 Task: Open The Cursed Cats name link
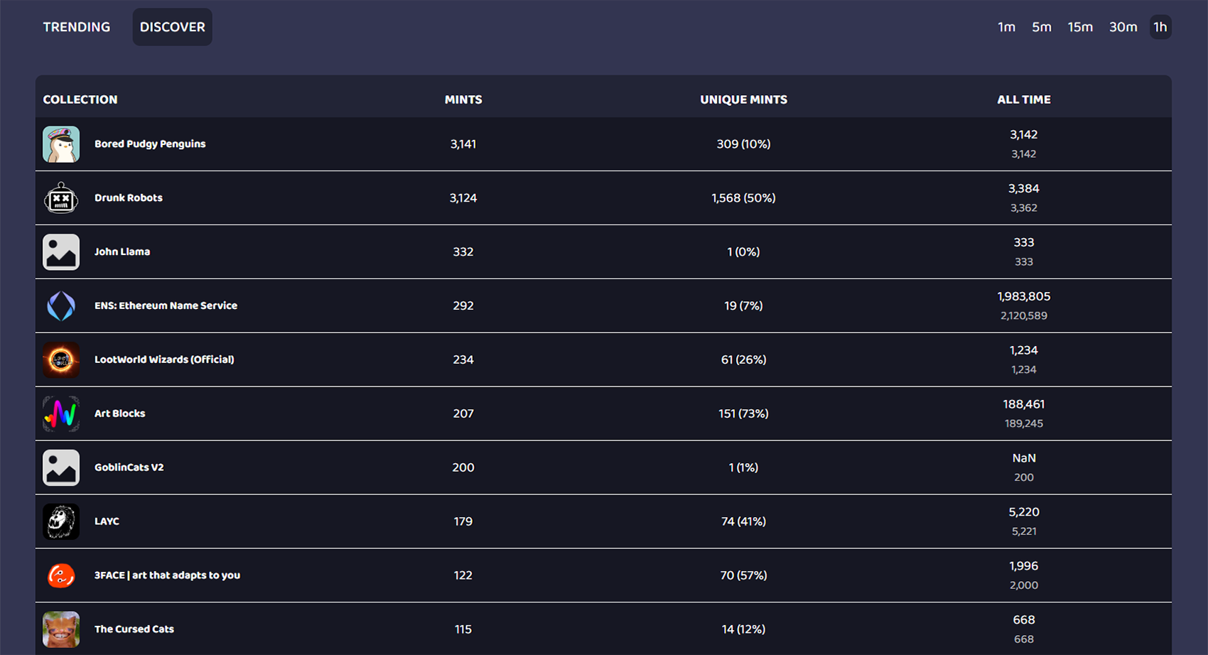134,629
